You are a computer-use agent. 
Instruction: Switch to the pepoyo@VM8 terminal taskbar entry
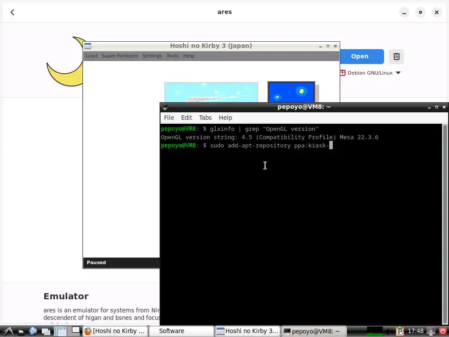[x=314, y=331]
